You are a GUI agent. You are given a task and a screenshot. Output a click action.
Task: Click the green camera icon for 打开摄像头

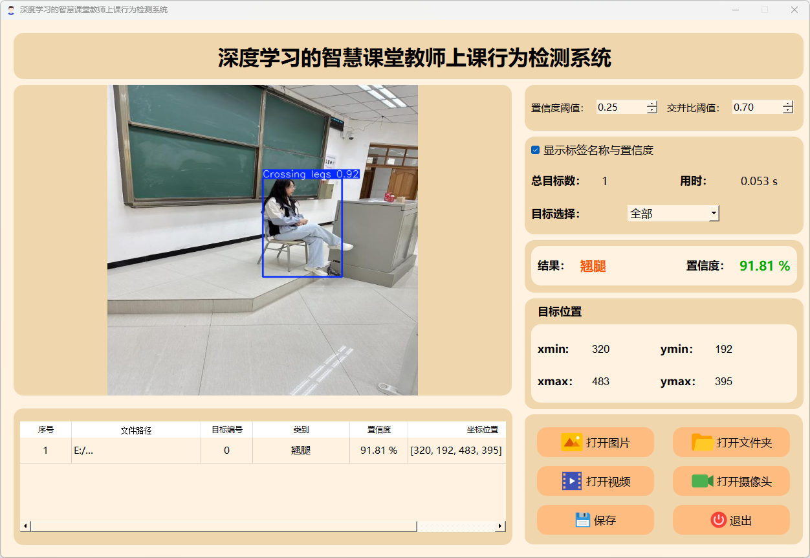coord(702,481)
